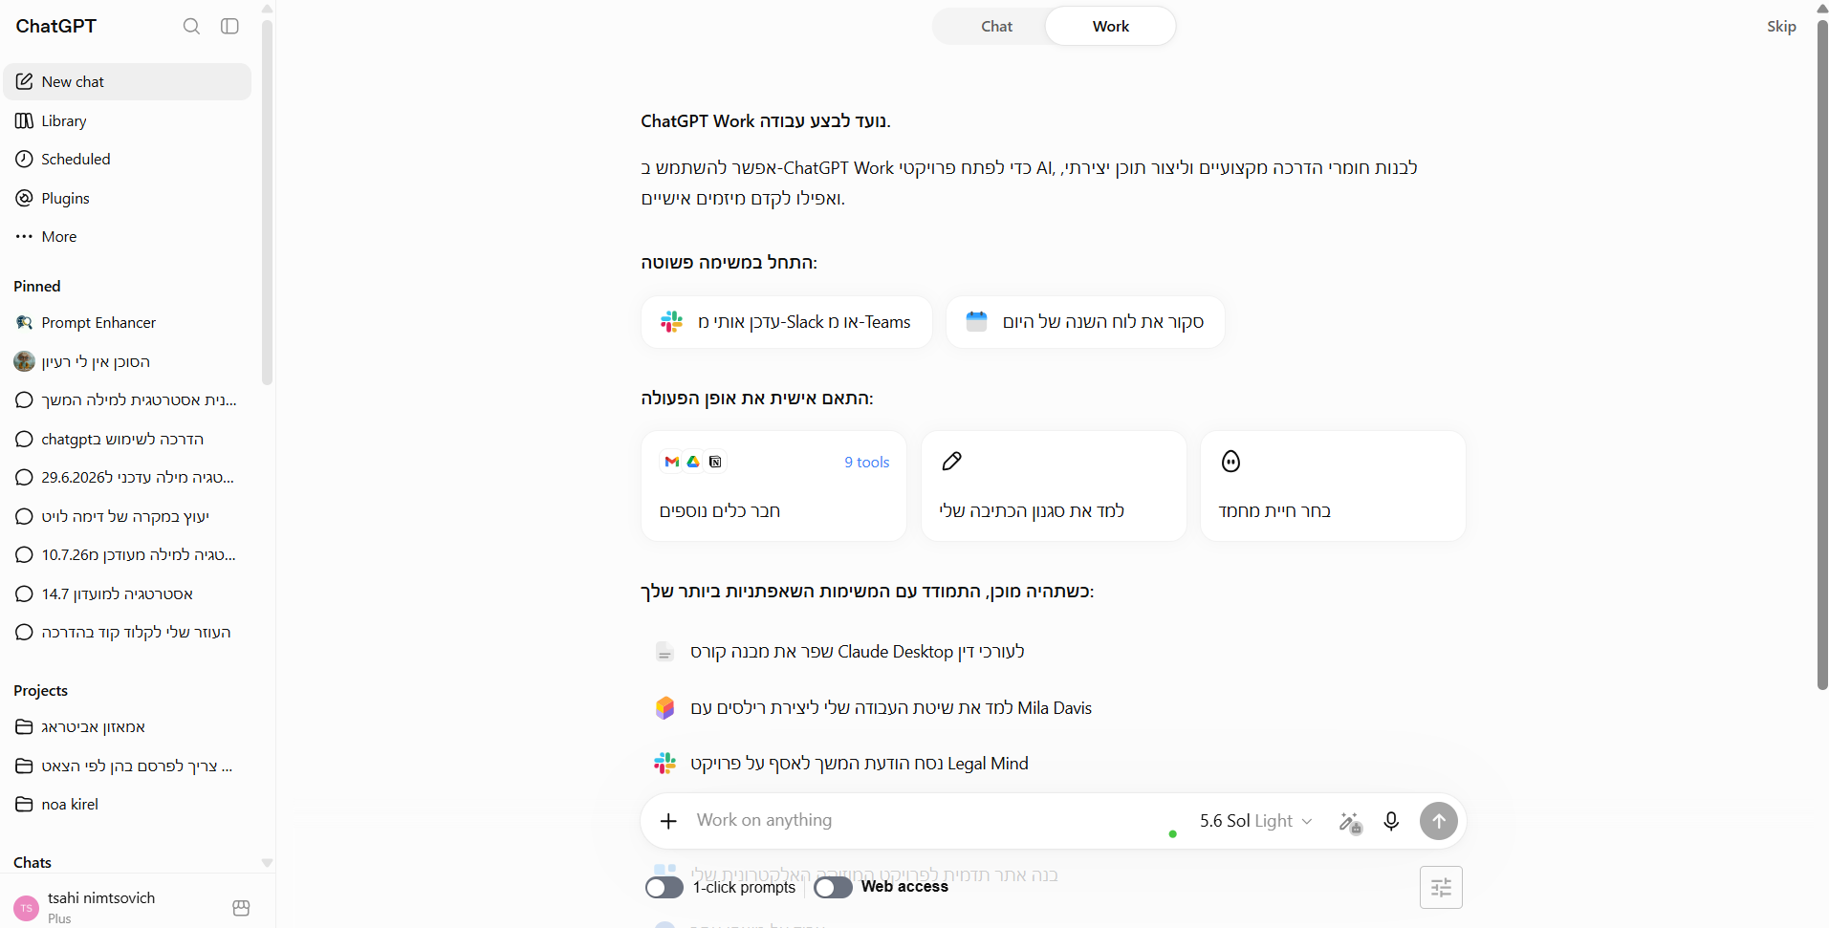
Task: Choose the Slack or Teams update card
Action: [x=786, y=322]
